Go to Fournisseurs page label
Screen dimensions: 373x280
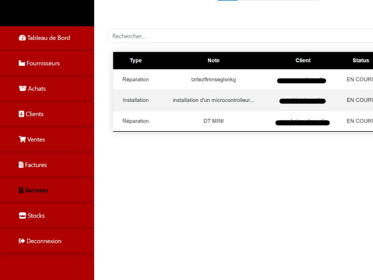click(x=43, y=63)
